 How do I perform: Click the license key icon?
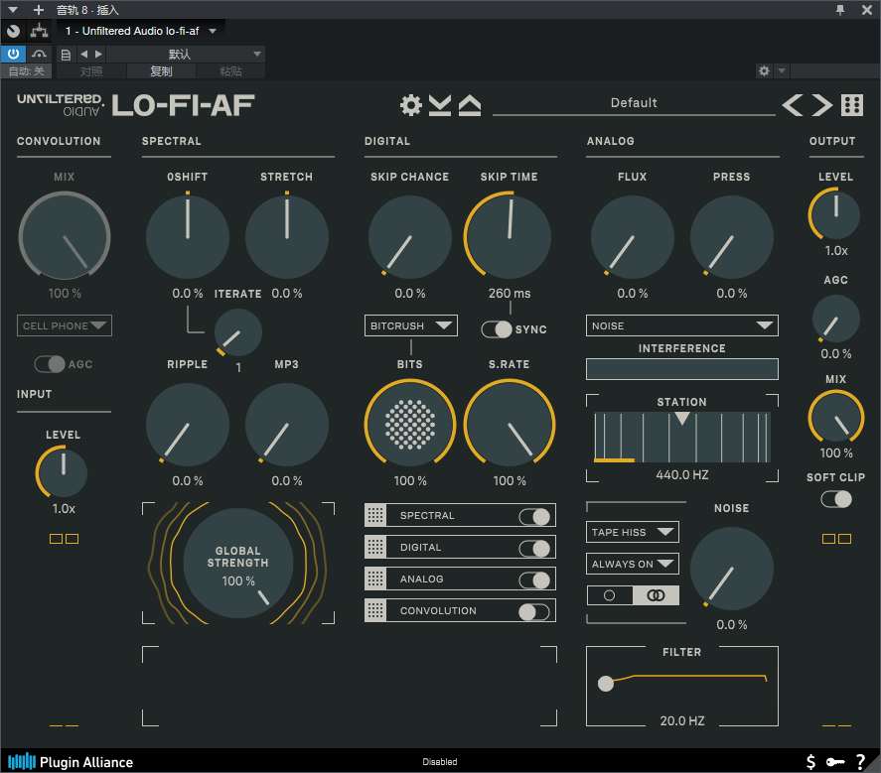coord(834,761)
